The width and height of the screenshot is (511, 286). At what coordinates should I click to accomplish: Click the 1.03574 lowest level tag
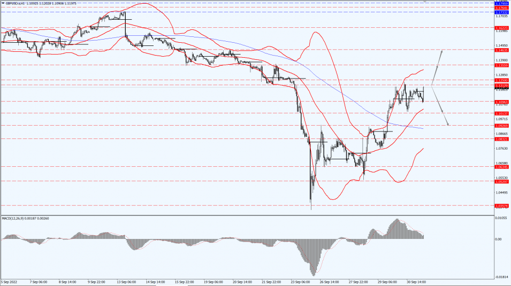point(501,206)
